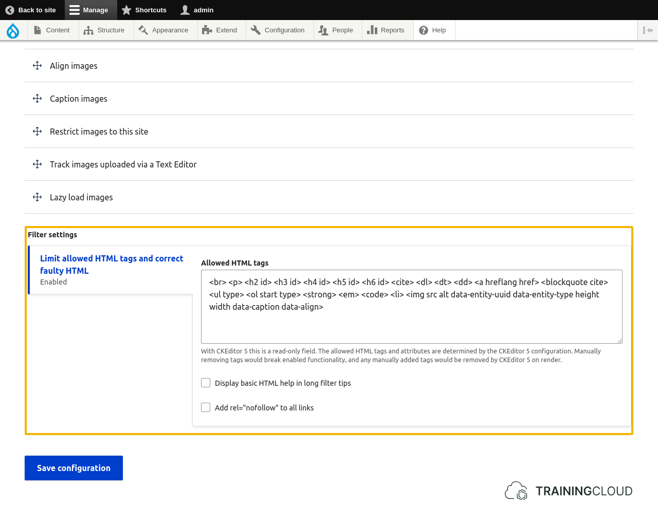658x526 pixels.
Task: Click the Restrict images to this site label
Action: tap(99, 131)
